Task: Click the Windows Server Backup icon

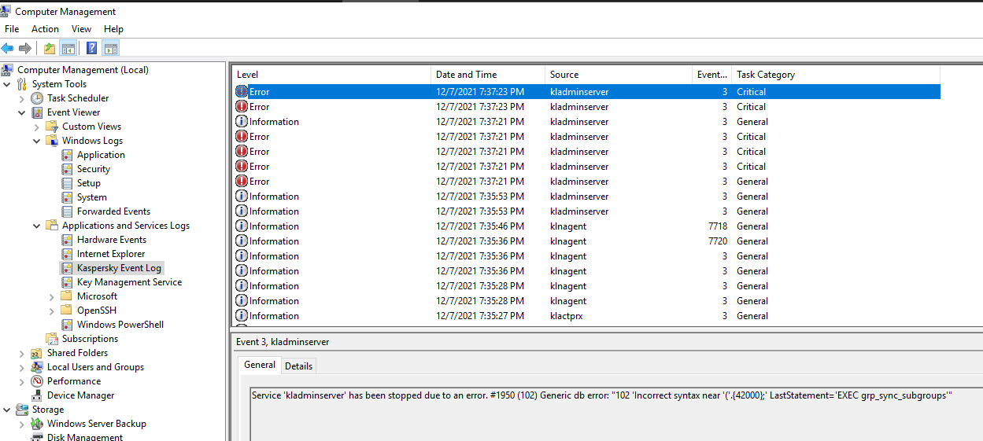Action: pos(37,424)
